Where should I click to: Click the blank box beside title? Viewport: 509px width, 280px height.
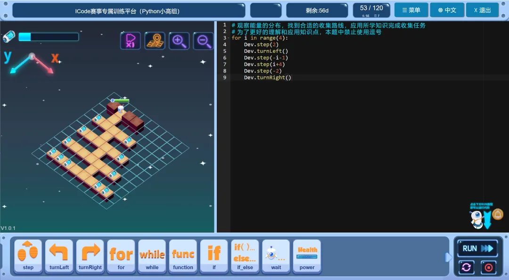coord(265,10)
